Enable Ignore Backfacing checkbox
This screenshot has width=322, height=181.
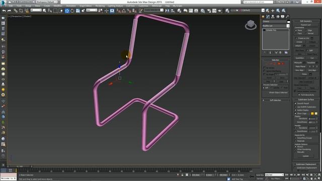point(265,71)
